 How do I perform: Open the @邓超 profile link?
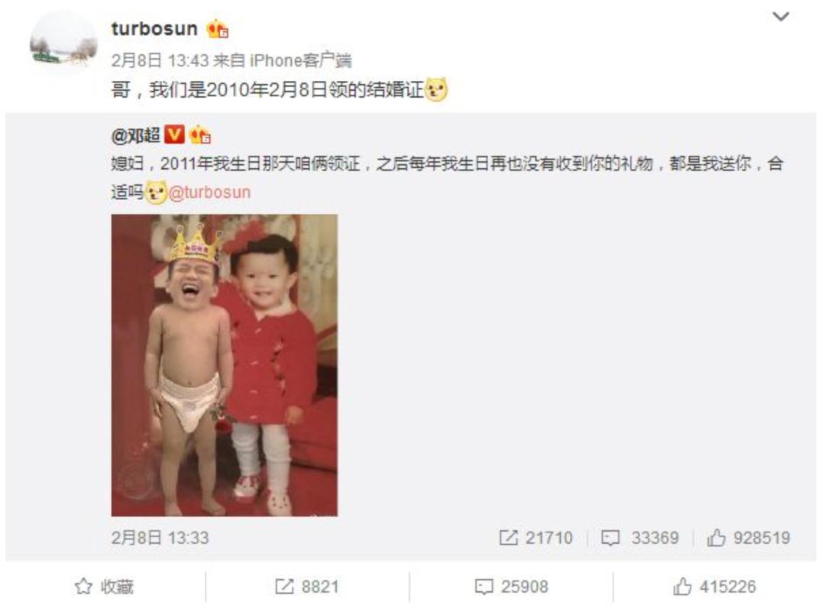tap(136, 136)
